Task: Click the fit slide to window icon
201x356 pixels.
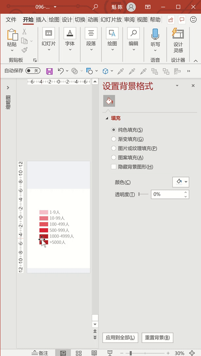Action: click(x=192, y=353)
